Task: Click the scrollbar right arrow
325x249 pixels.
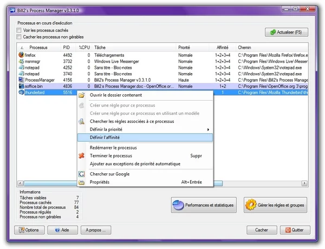Action: [x=304, y=184]
